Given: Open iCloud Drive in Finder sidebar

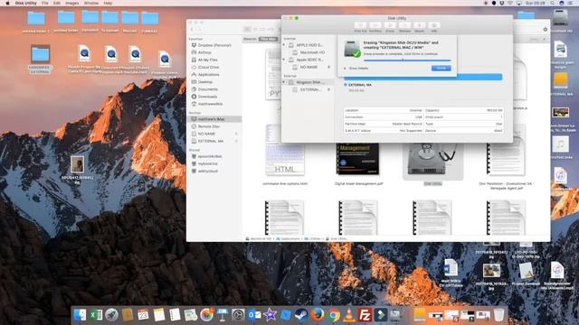Looking at the screenshot, I should pyautogui.click(x=205, y=67).
